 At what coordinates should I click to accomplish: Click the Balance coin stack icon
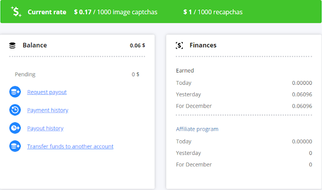pyautogui.click(x=13, y=45)
